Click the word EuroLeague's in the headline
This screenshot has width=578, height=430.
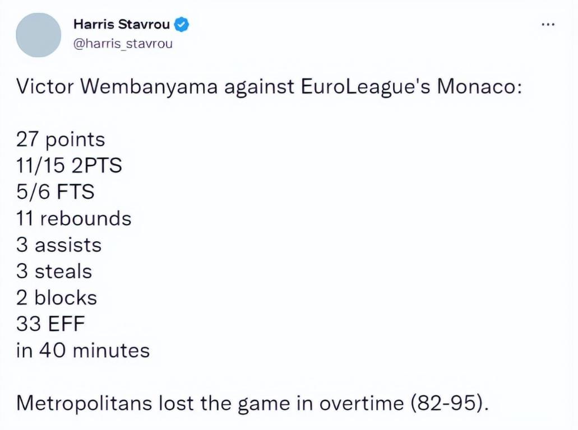(x=366, y=87)
